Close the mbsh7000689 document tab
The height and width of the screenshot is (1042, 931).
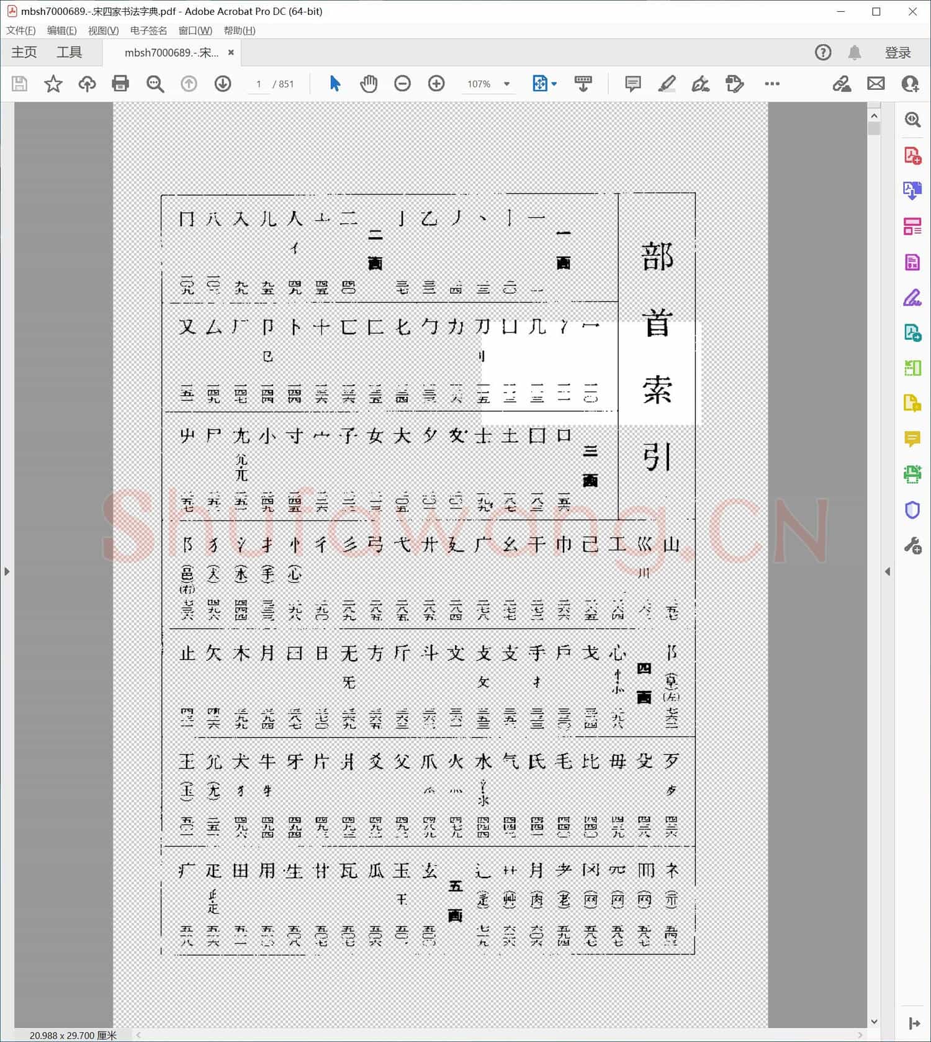point(231,53)
